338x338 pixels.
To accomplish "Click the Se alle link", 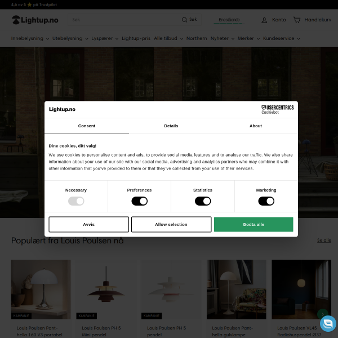I will 324,240.
